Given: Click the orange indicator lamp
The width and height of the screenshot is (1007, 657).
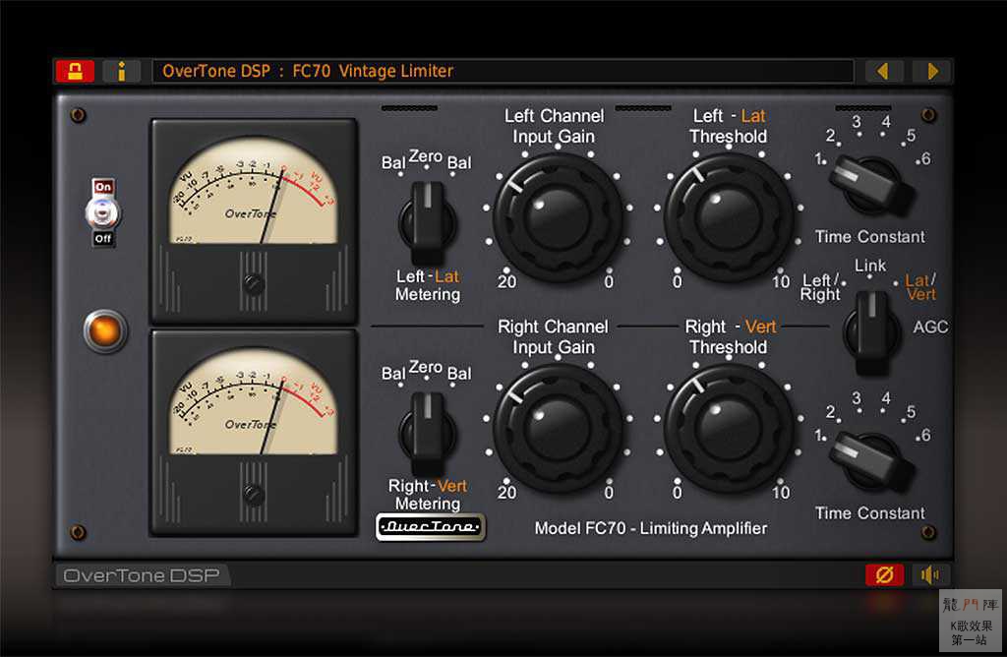Looking at the screenshot, I should [x=105, y=330].
